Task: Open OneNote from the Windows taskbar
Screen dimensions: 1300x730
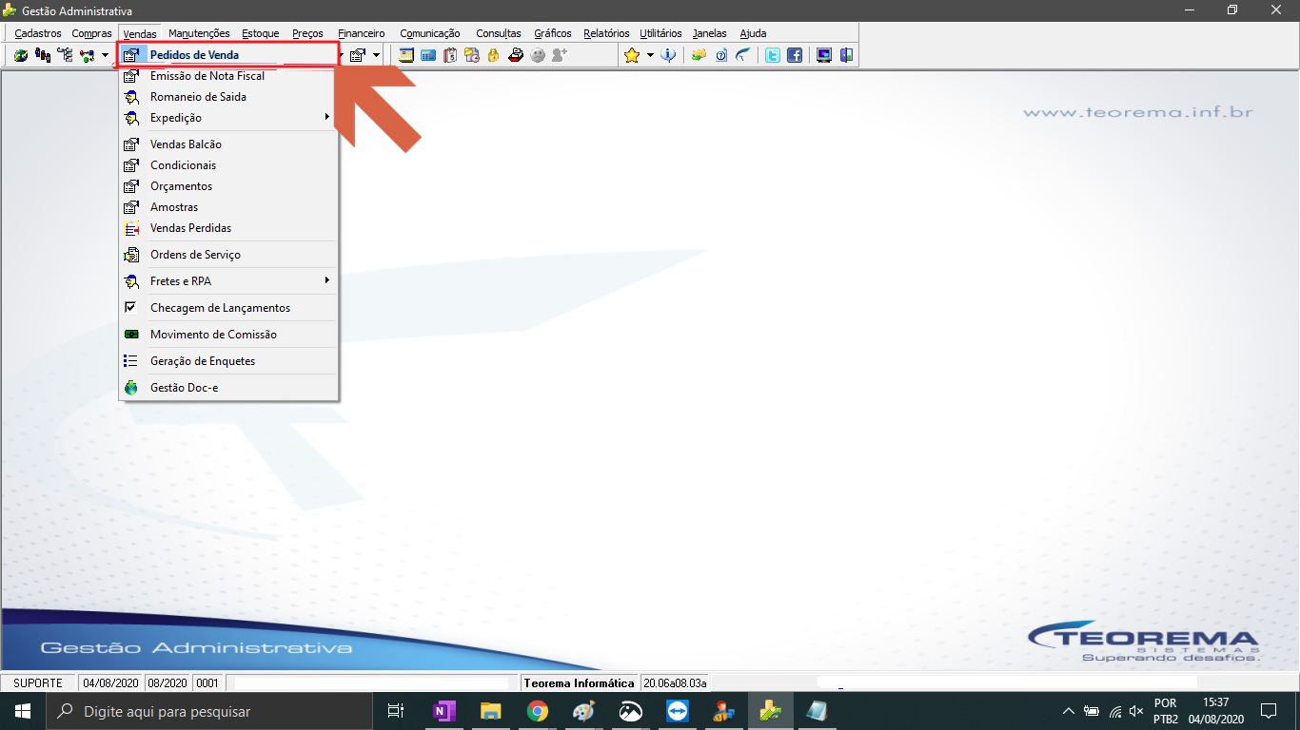Action: 444,711
